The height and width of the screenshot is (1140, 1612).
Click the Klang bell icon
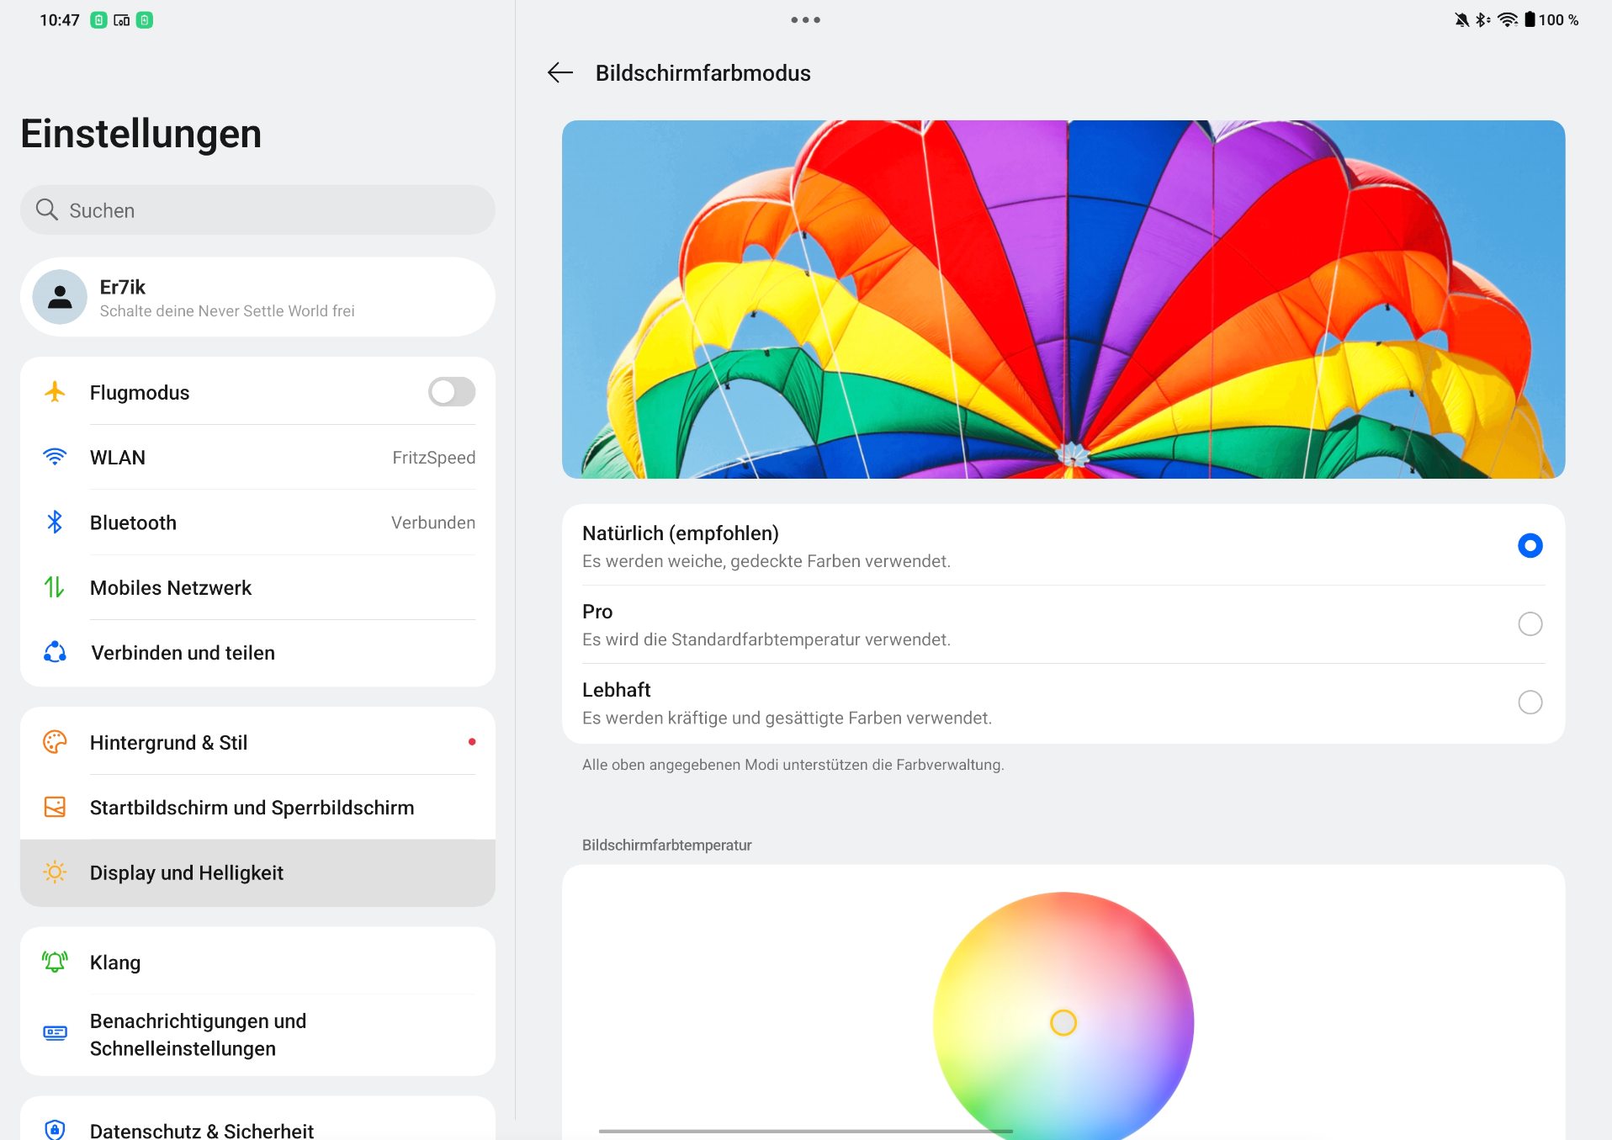[55, 962]
